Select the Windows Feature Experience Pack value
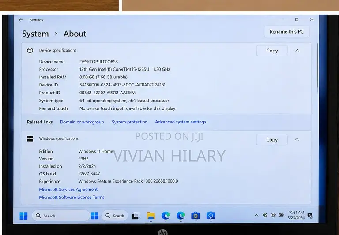This screenshot has width=339, height=235. click(x=128, y=181)
